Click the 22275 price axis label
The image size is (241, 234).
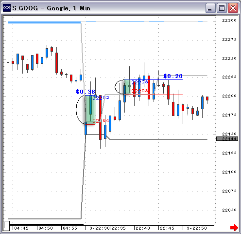coord(229,39)
